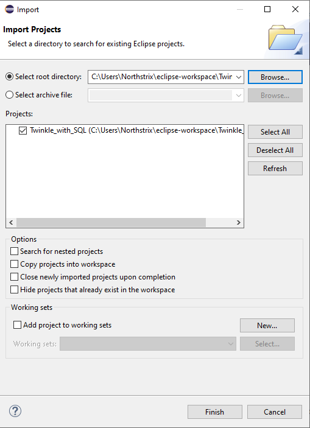Finish the import wizard

coord(214,412)
